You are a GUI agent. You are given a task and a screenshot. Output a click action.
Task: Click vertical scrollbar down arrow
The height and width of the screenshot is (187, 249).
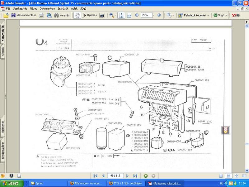[247, 170]
